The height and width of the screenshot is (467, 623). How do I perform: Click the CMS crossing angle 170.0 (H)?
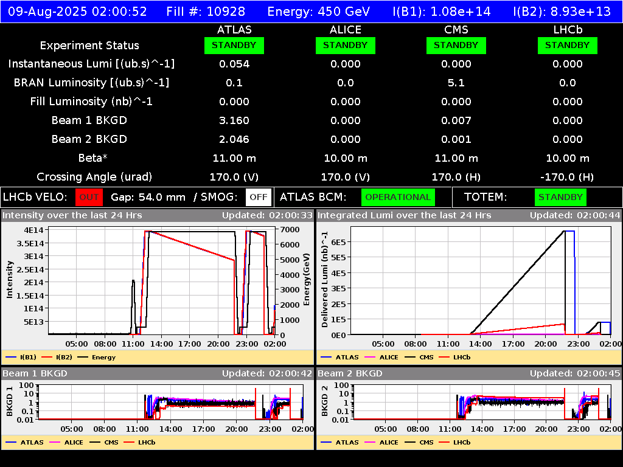456,177
